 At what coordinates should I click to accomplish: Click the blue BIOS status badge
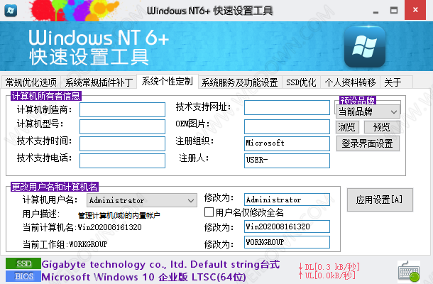(23, 276)
